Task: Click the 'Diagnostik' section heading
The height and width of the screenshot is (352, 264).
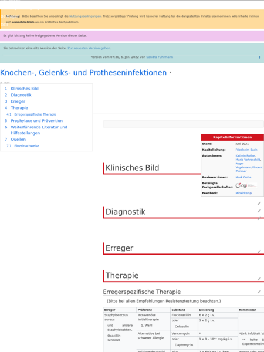Action: 126,212
